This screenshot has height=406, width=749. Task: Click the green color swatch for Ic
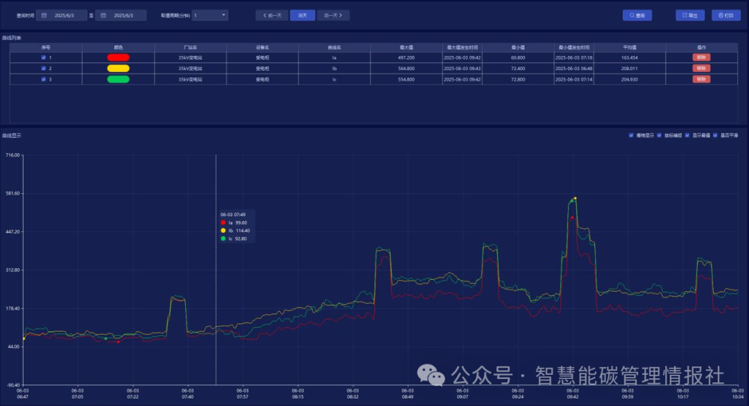118,79
